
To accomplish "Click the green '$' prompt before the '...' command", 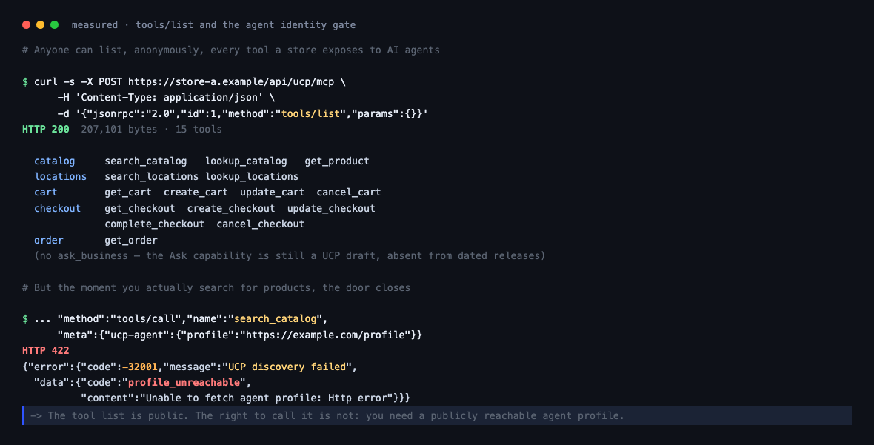I will coord(25,319).
